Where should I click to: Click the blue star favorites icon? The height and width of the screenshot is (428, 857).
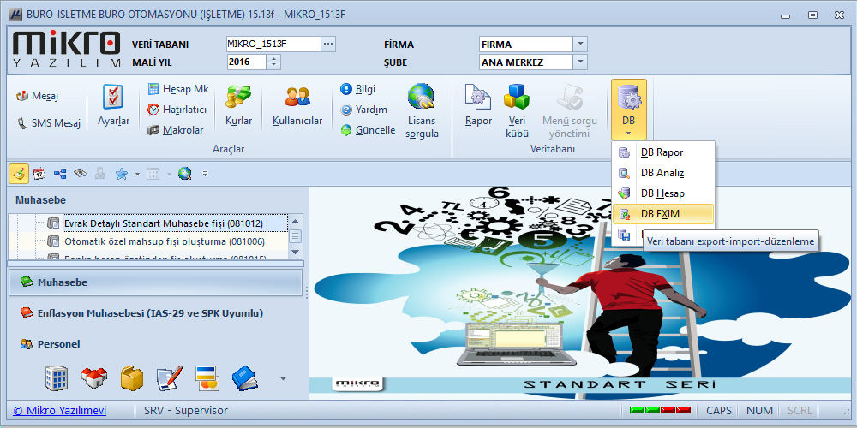122,174
